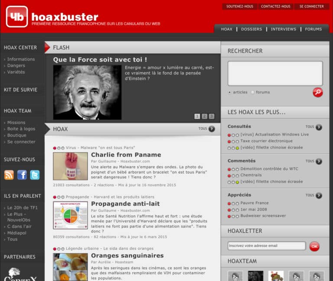Click the Cortex partner logo
This screenshot has height=281, width=333.
[x=20, y=274]
